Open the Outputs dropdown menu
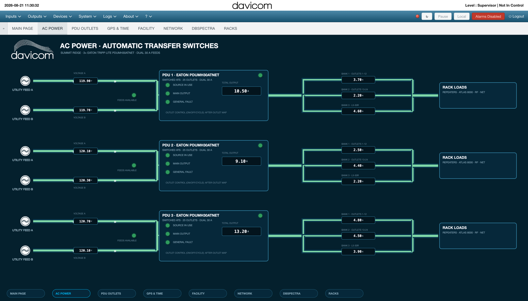The height and width of the screenshot is (301, 528). (x=37, y=17)
